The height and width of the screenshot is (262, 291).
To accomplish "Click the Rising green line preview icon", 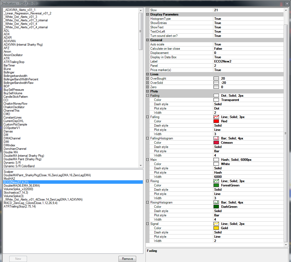I will pyautogui.click(x=216, y=181).
